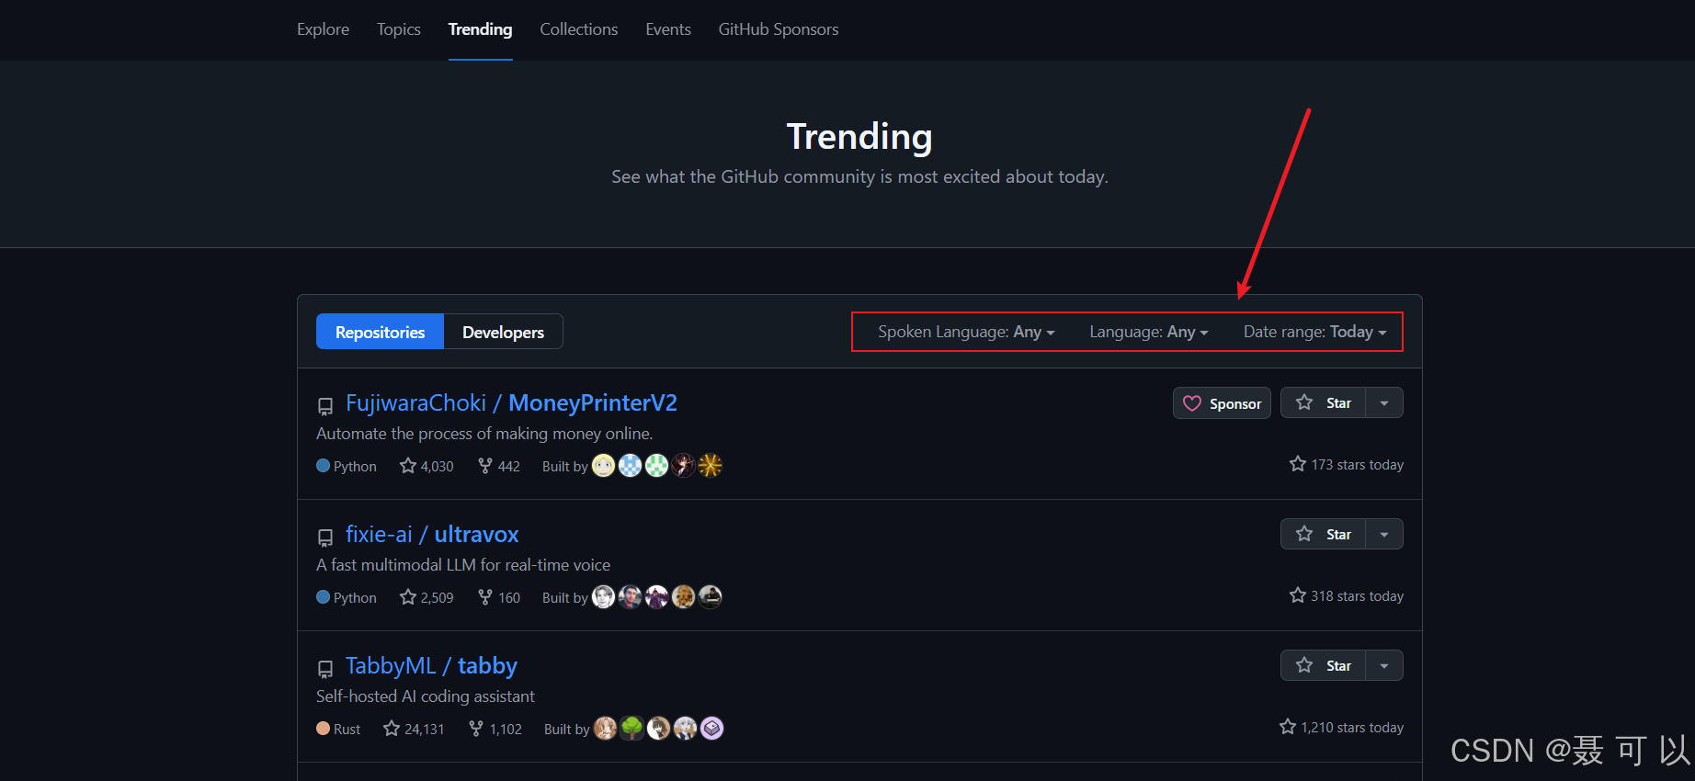View tabby forks count 1,102
1695x781 pixels.
pyautogui.click(x=495, y=729)
